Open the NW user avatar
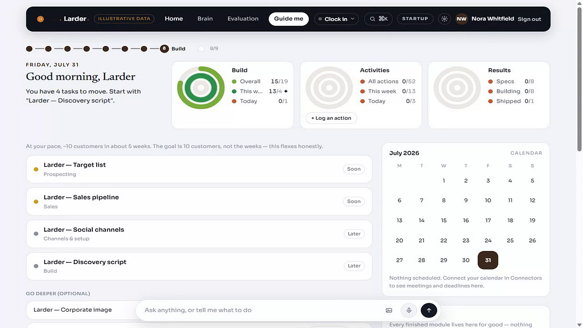 click(461, 19)
